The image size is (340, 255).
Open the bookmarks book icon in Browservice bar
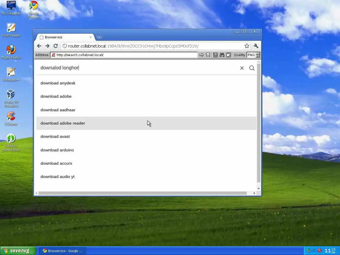click(215, 55)
